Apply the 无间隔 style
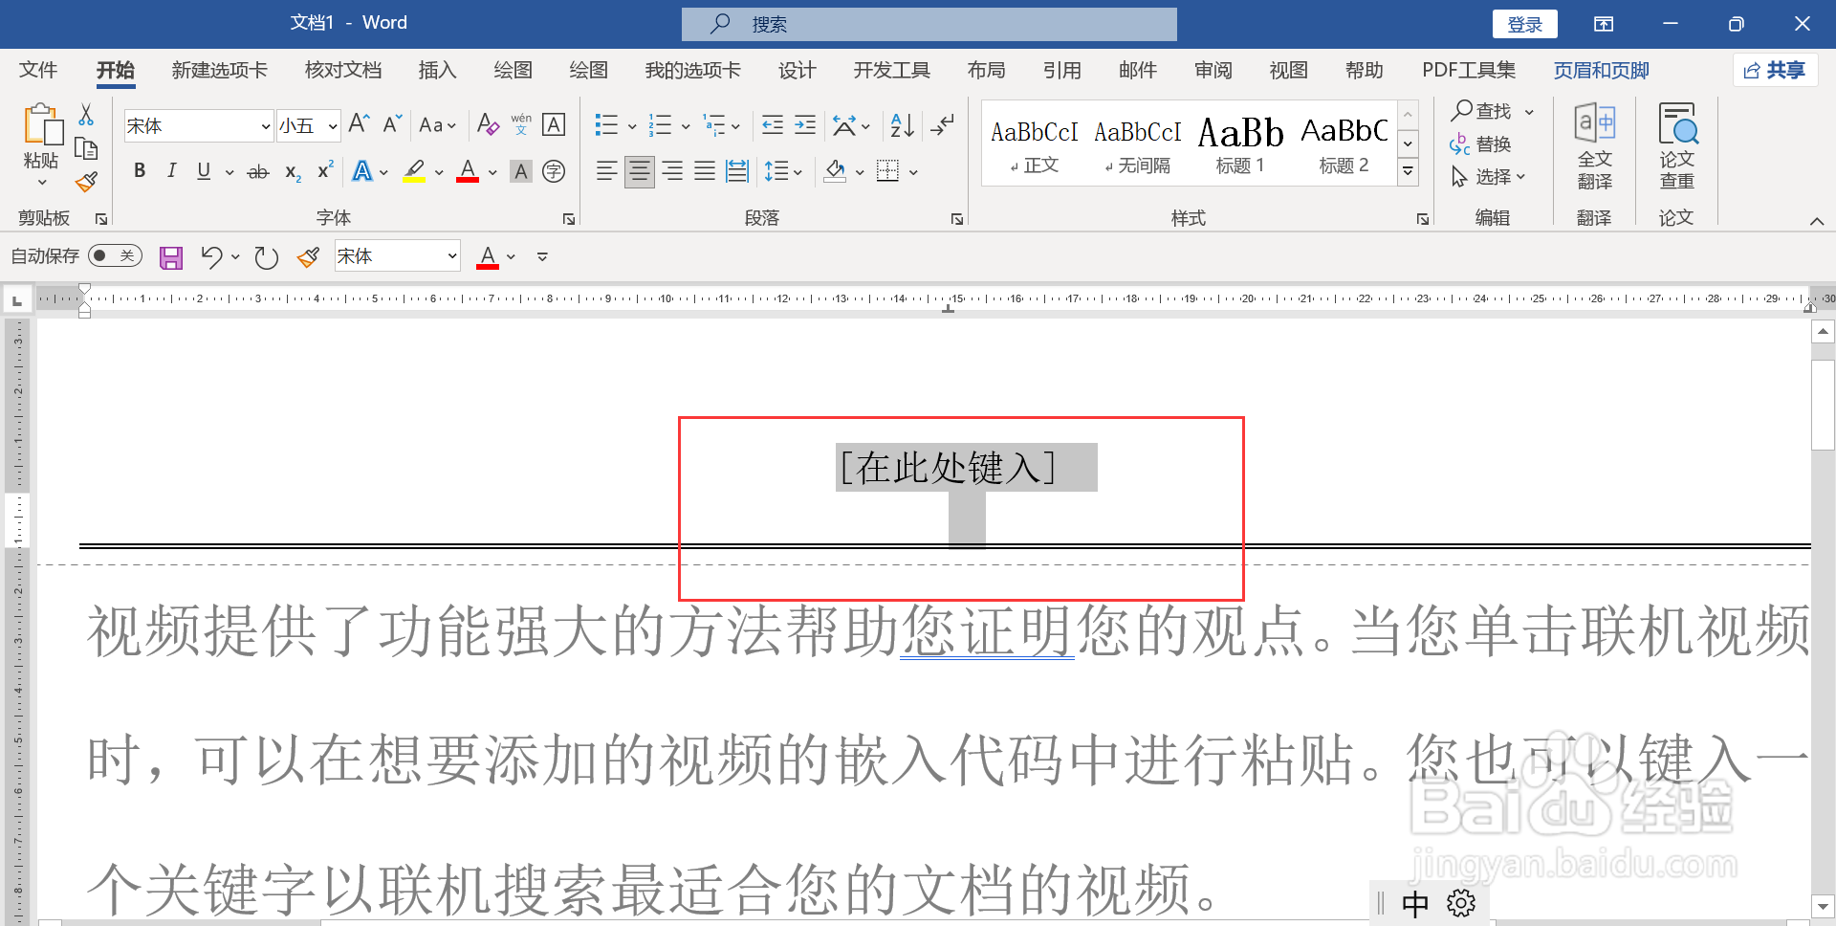This screenshot has height=926, width=1836. point(1137,143)
